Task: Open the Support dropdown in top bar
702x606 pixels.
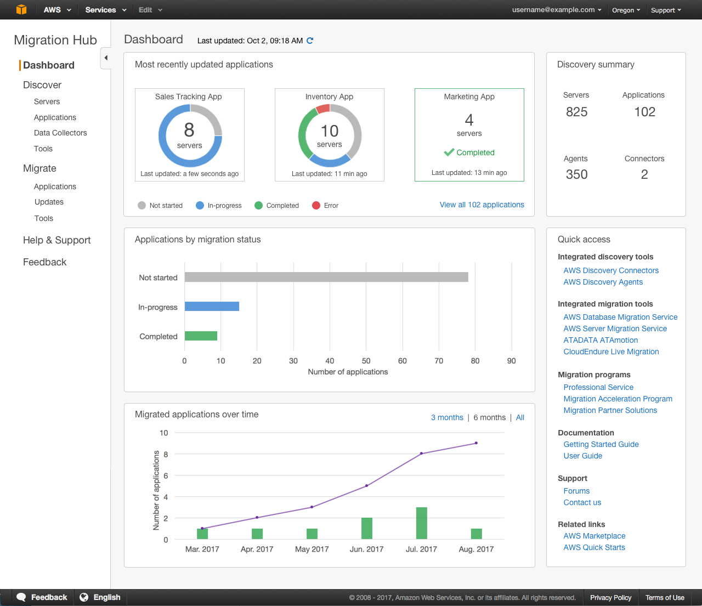Action: 666,10
